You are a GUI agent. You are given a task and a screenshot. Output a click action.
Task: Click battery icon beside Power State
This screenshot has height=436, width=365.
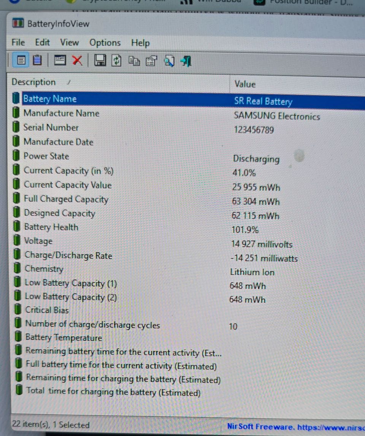tap(16, 155)
